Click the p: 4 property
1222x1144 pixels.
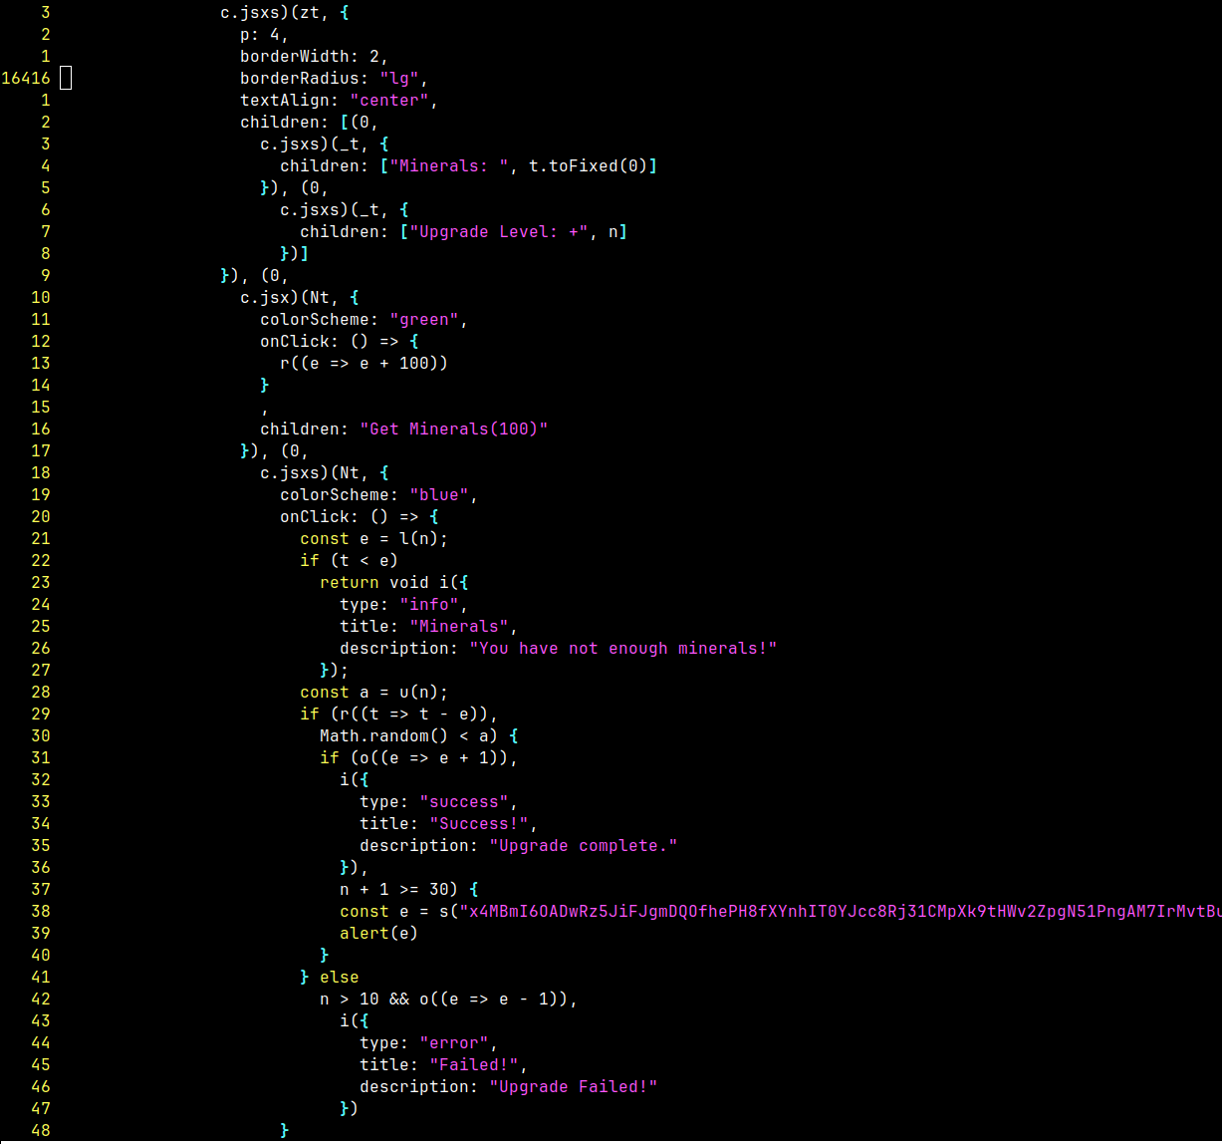[x=264, y=34]
